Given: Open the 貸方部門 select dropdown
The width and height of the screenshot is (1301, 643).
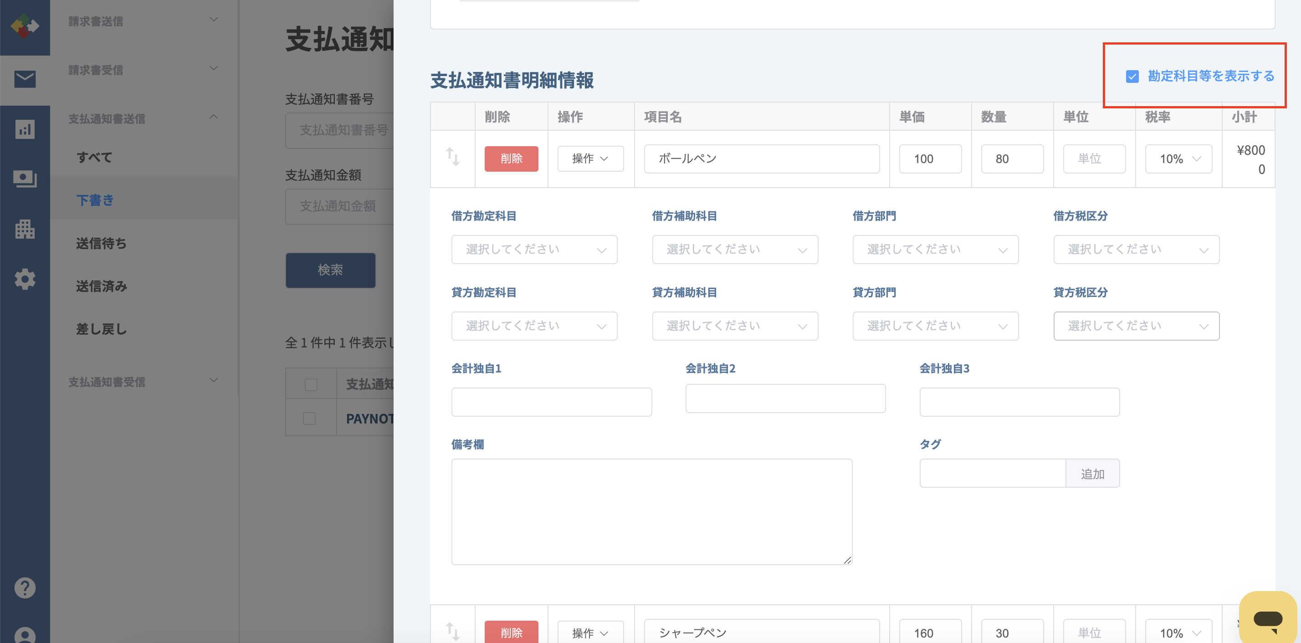Looking at the screenshot, I should click(935, 326).
